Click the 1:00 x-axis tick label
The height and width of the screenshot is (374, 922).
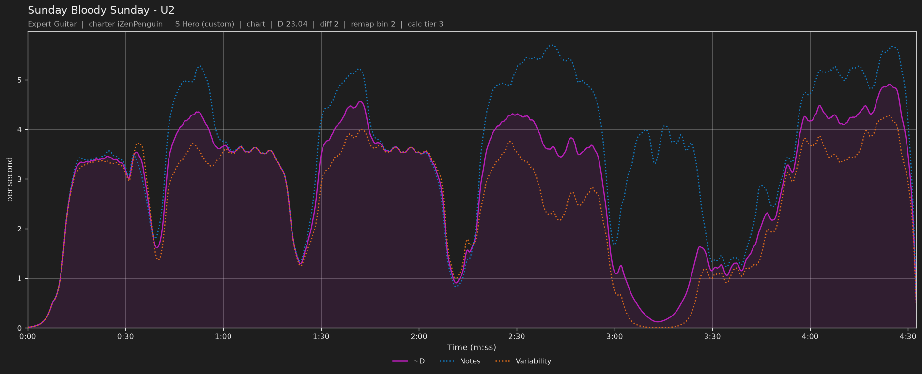pos(223,336)
